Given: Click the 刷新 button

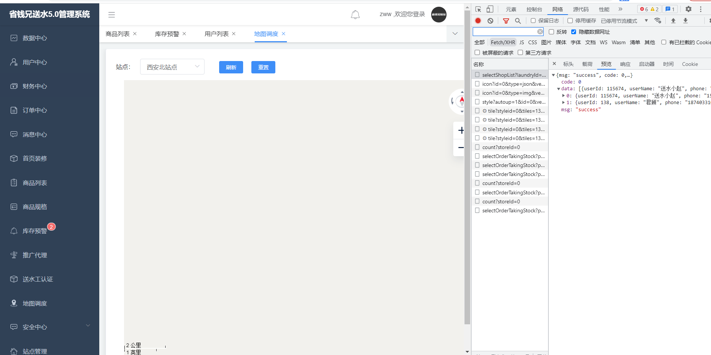Looking at the screenshot, I should tap(231, 67).
